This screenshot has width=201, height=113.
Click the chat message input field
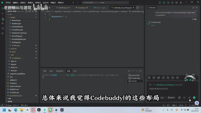[x=172, y=89]
